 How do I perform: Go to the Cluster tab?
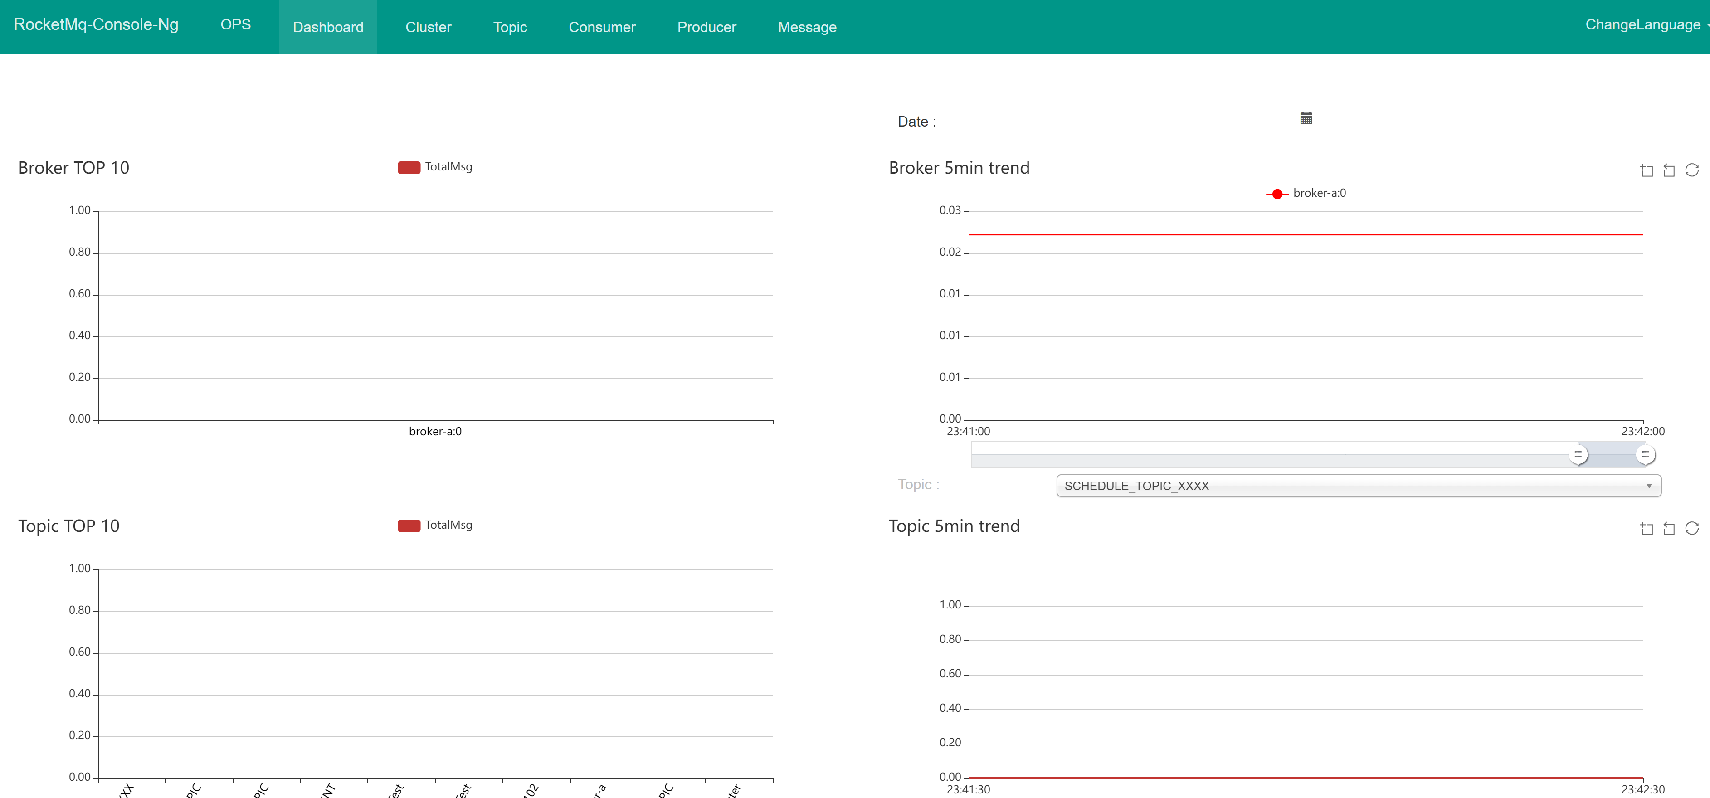(x=428, y=27)
